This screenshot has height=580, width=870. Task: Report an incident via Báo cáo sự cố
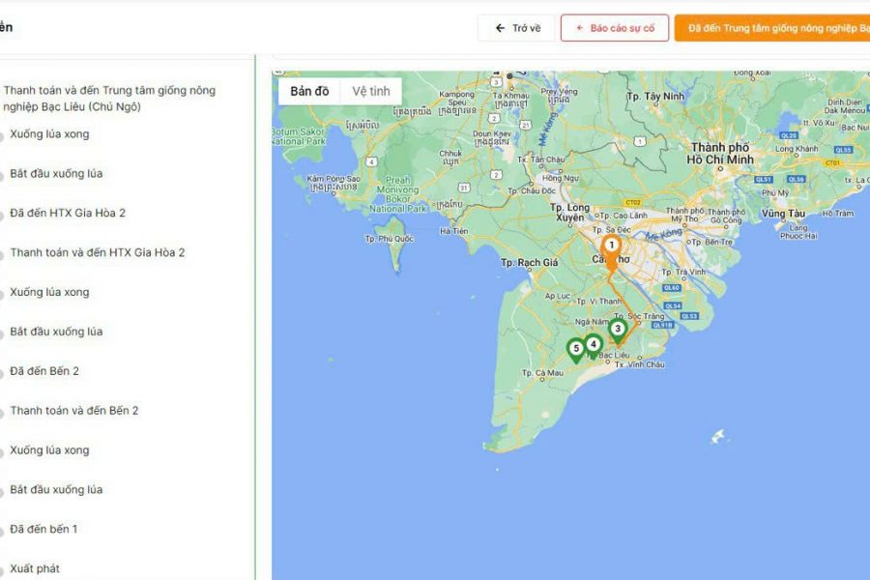(x=614, y=28)
